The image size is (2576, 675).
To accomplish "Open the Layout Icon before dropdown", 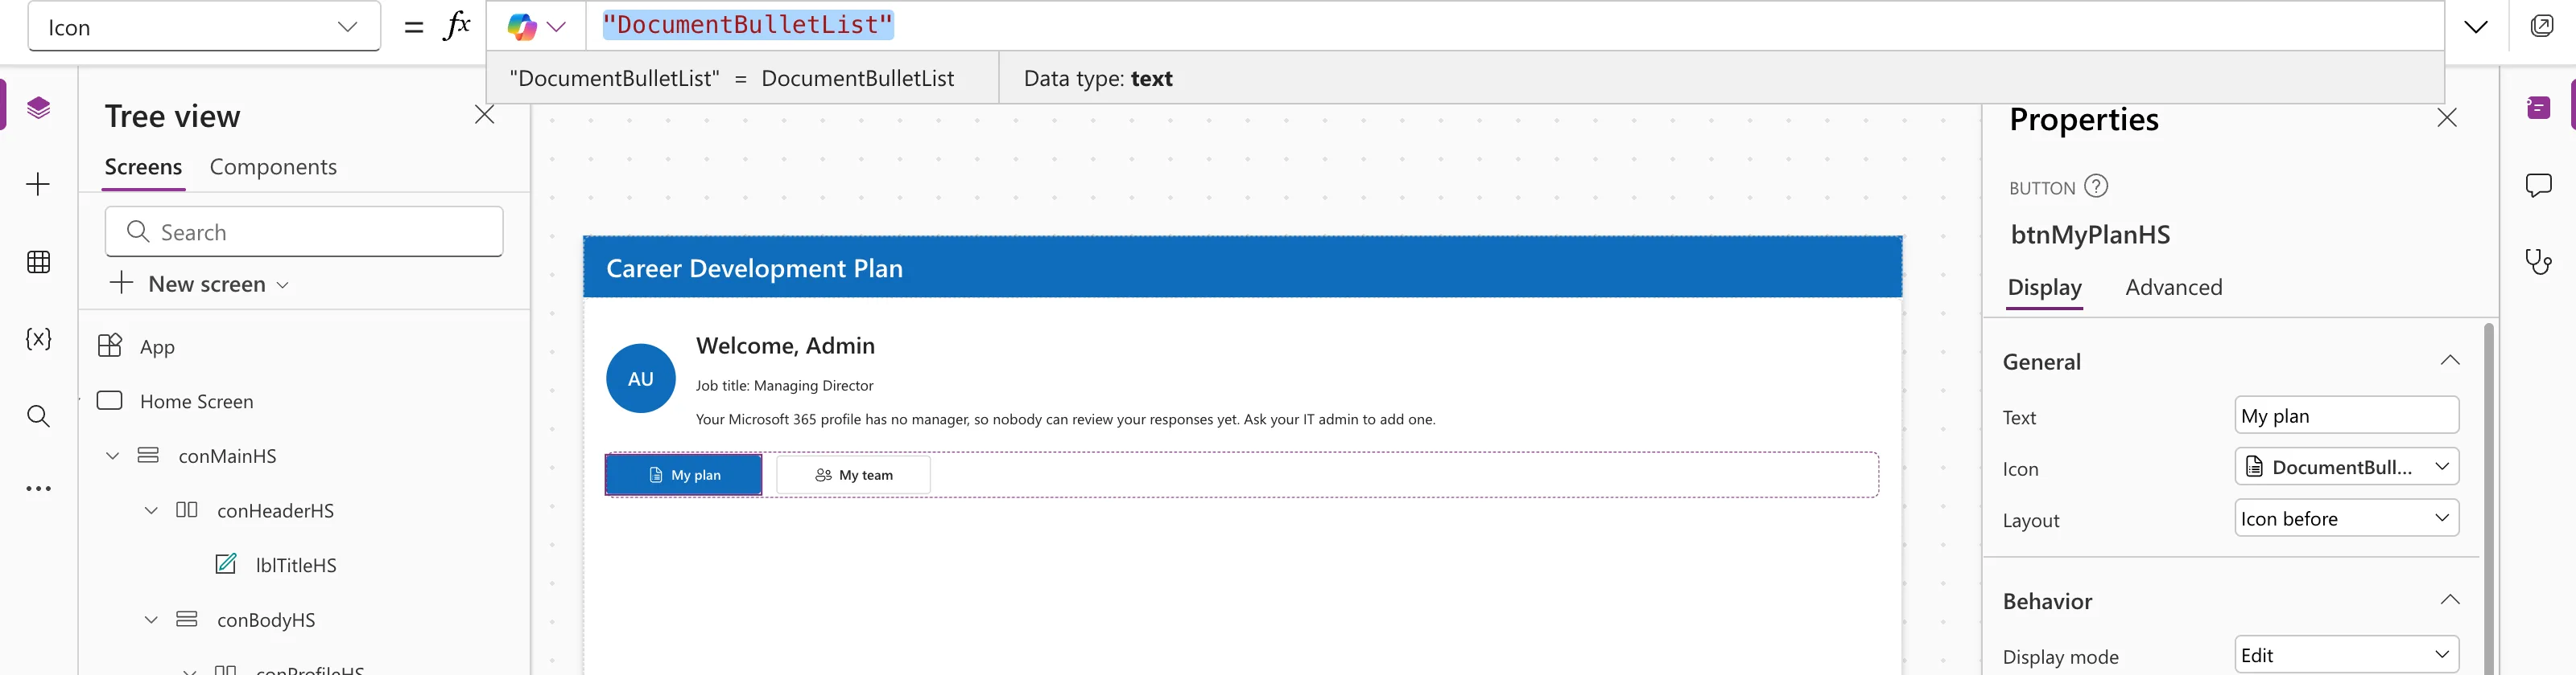I will (x=2346, y=519).
